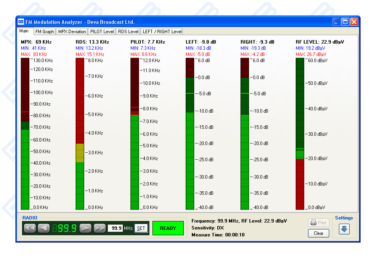
Task: Maximize the FM Modulation Analyzer window
Action: click(345, 22)
